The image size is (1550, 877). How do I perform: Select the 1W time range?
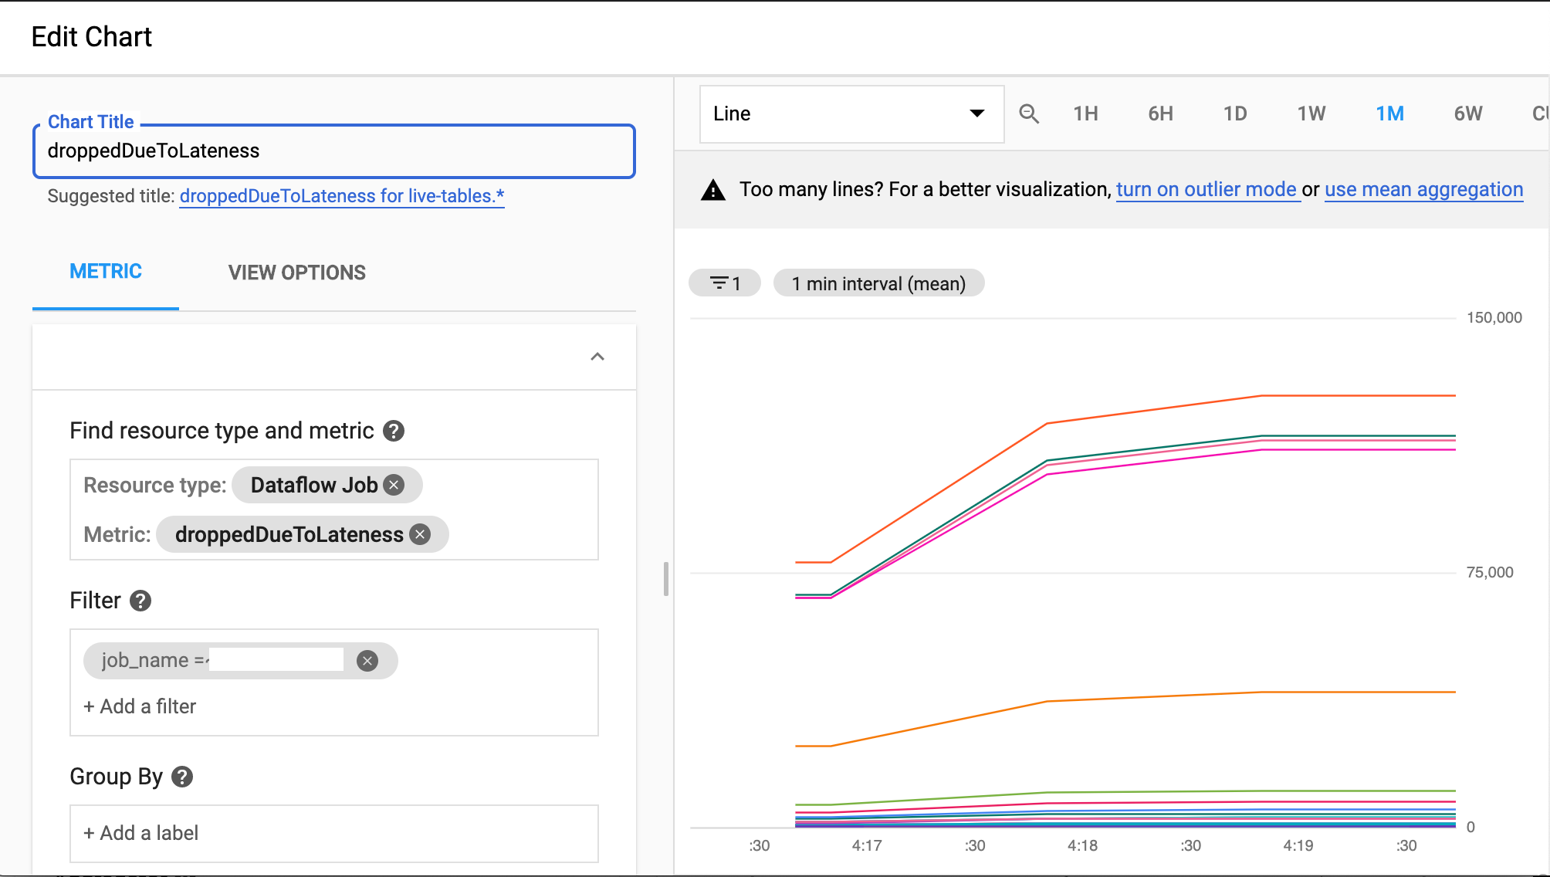[x=1311, y=114]
